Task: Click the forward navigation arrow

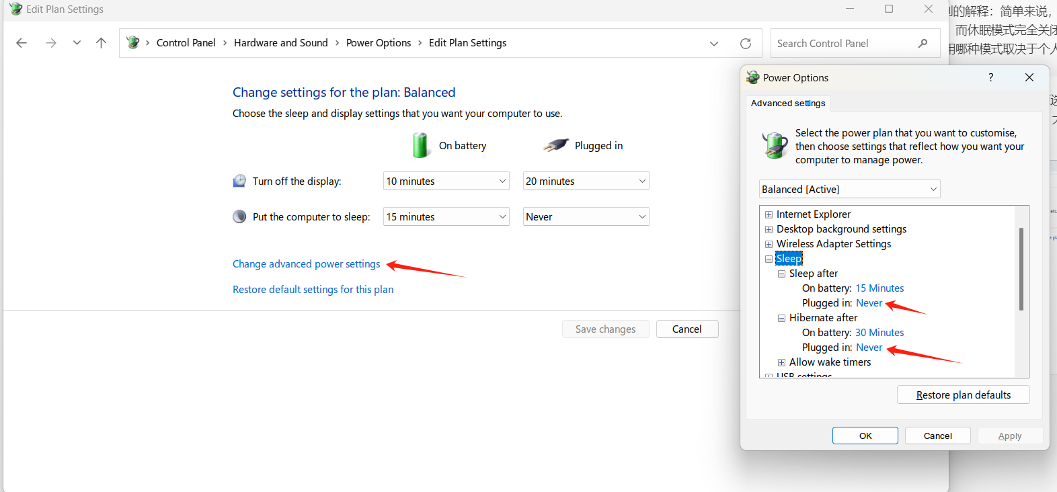Action: click(51, 43)
